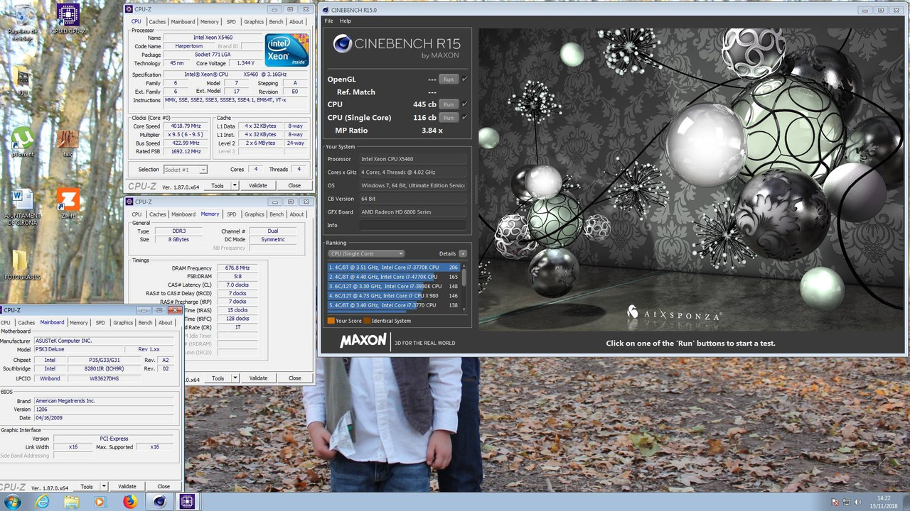The width and height of the screenshot is (910, 511).
Task: Run the CPU (Single Core) benchmark
Action: (x=449, y=117)
